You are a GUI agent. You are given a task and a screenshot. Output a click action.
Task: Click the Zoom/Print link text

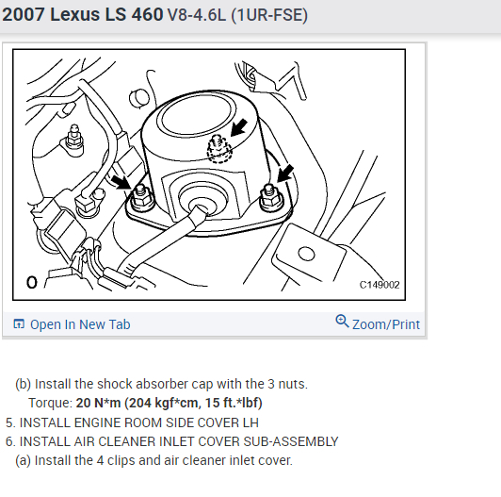(x=386, y=324)
